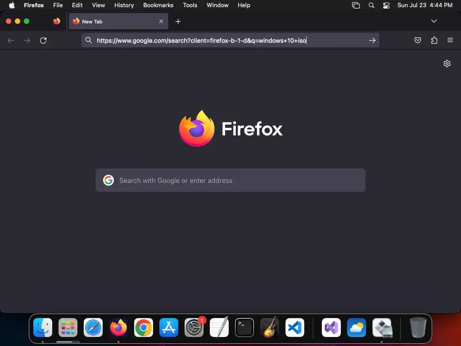Open the new tab personalize gear icon

pos(447,64)
